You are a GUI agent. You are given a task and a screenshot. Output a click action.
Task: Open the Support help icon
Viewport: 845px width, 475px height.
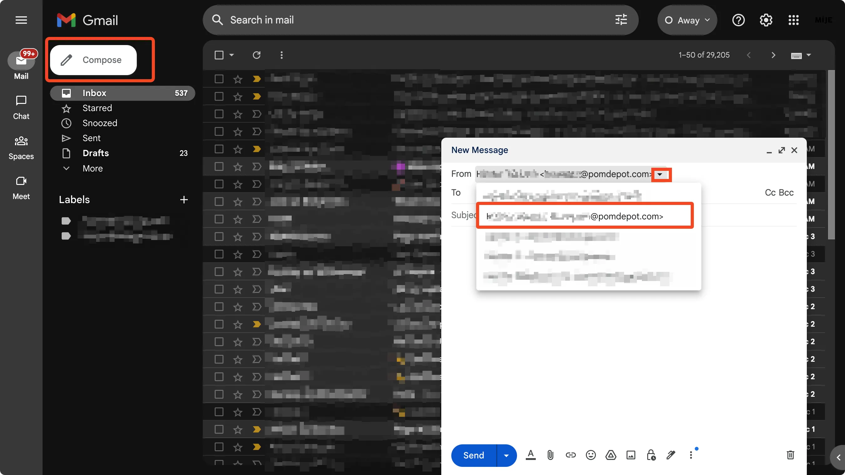pyautogui.click(x=738, y=20)
